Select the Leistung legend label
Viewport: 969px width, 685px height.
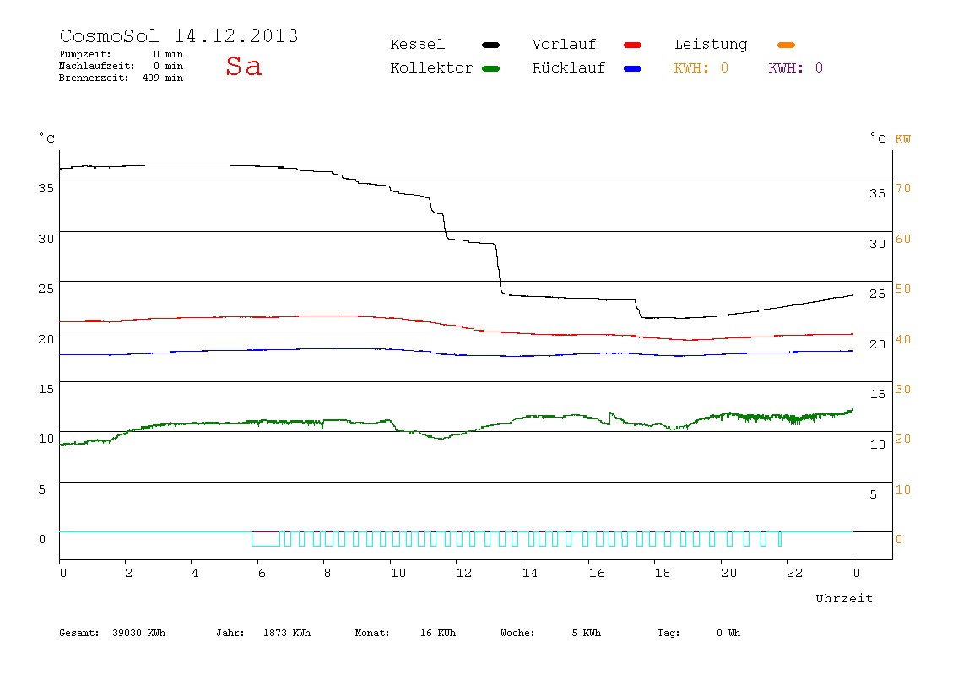[x=711, y=45]
